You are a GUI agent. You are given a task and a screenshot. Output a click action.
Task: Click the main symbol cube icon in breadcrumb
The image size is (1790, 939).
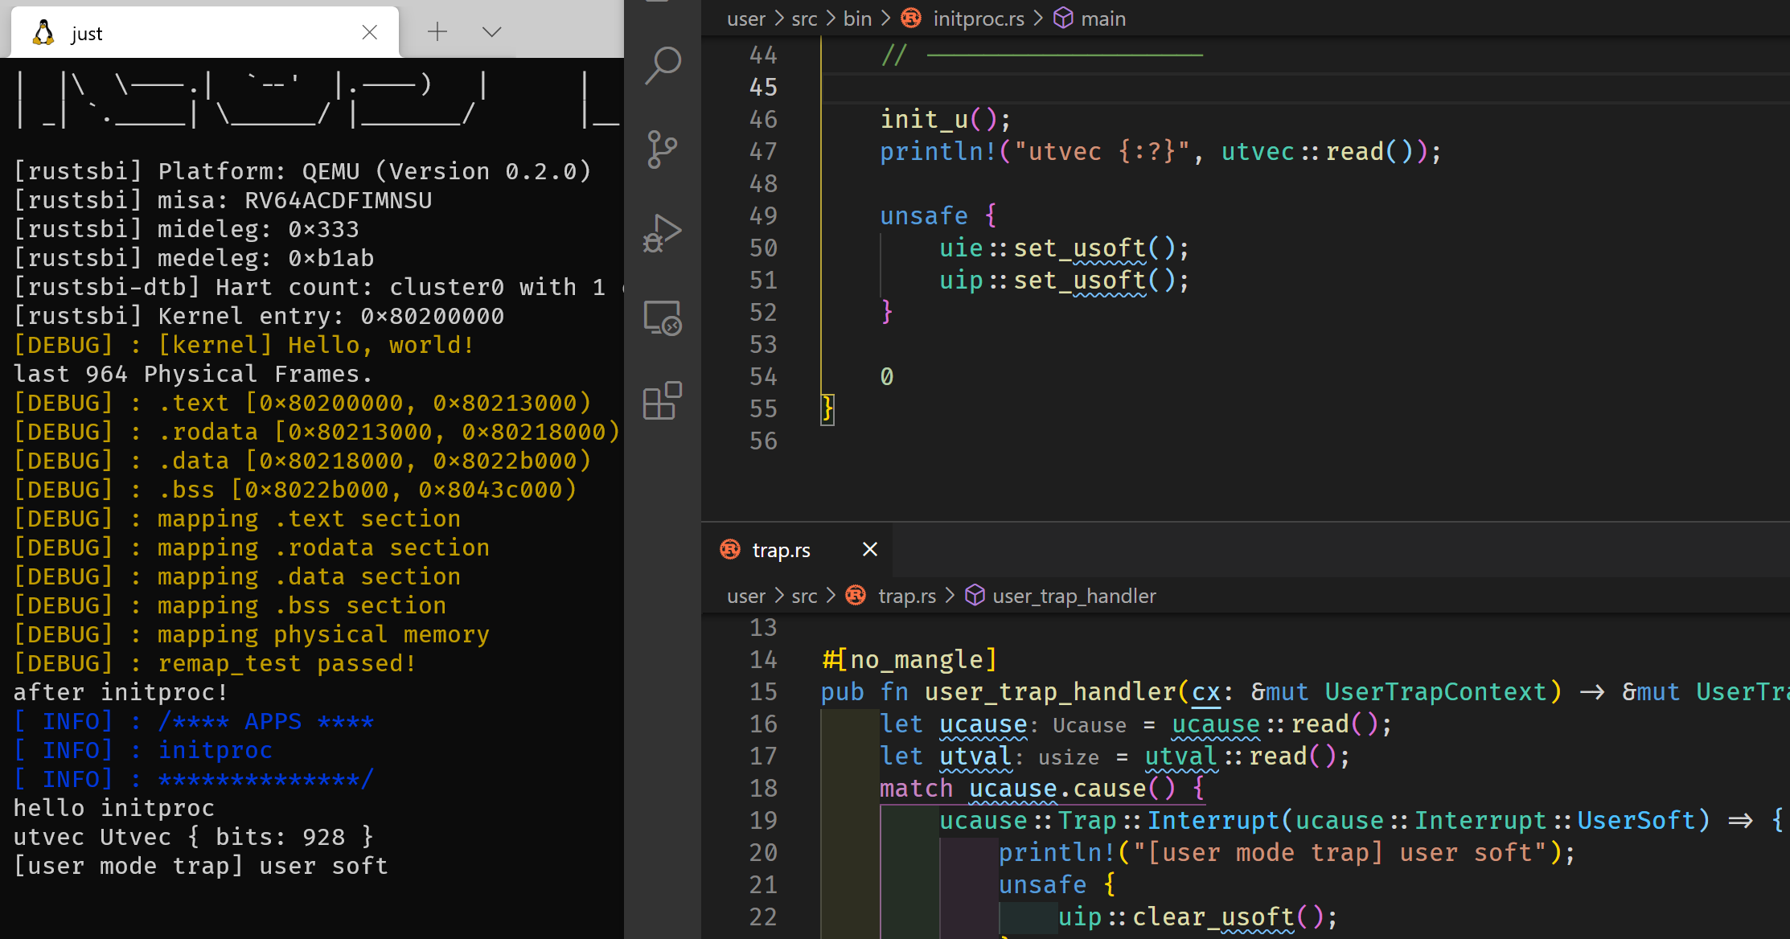[1063, 18]
